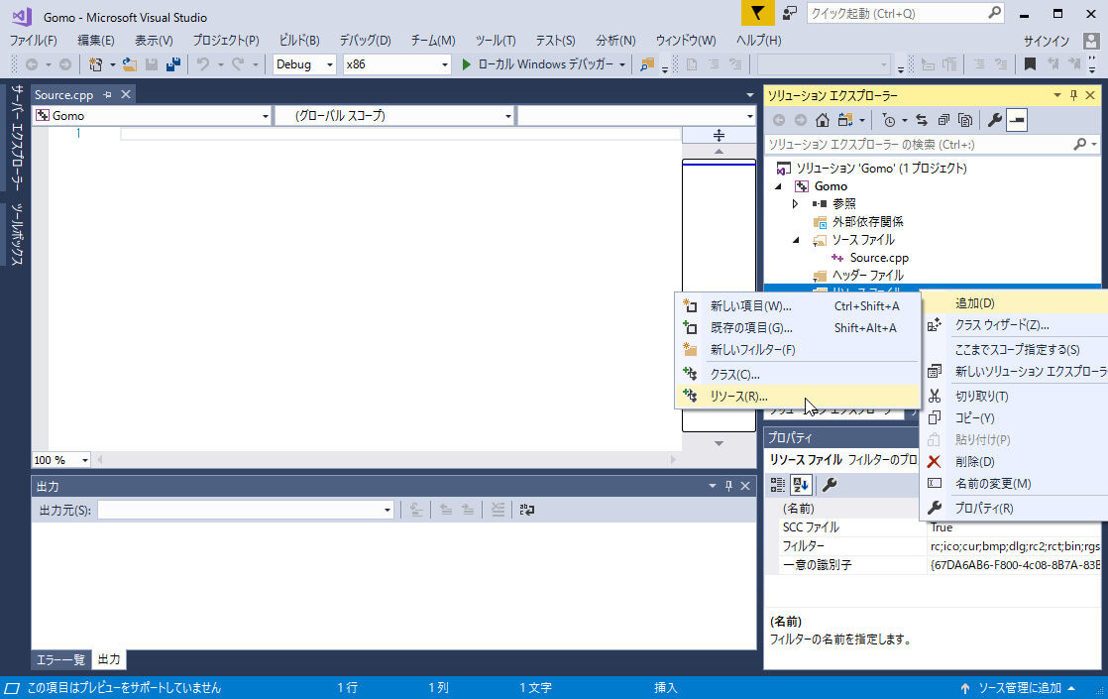Click the Find in Files toolbar icon

tap(646, 64)
